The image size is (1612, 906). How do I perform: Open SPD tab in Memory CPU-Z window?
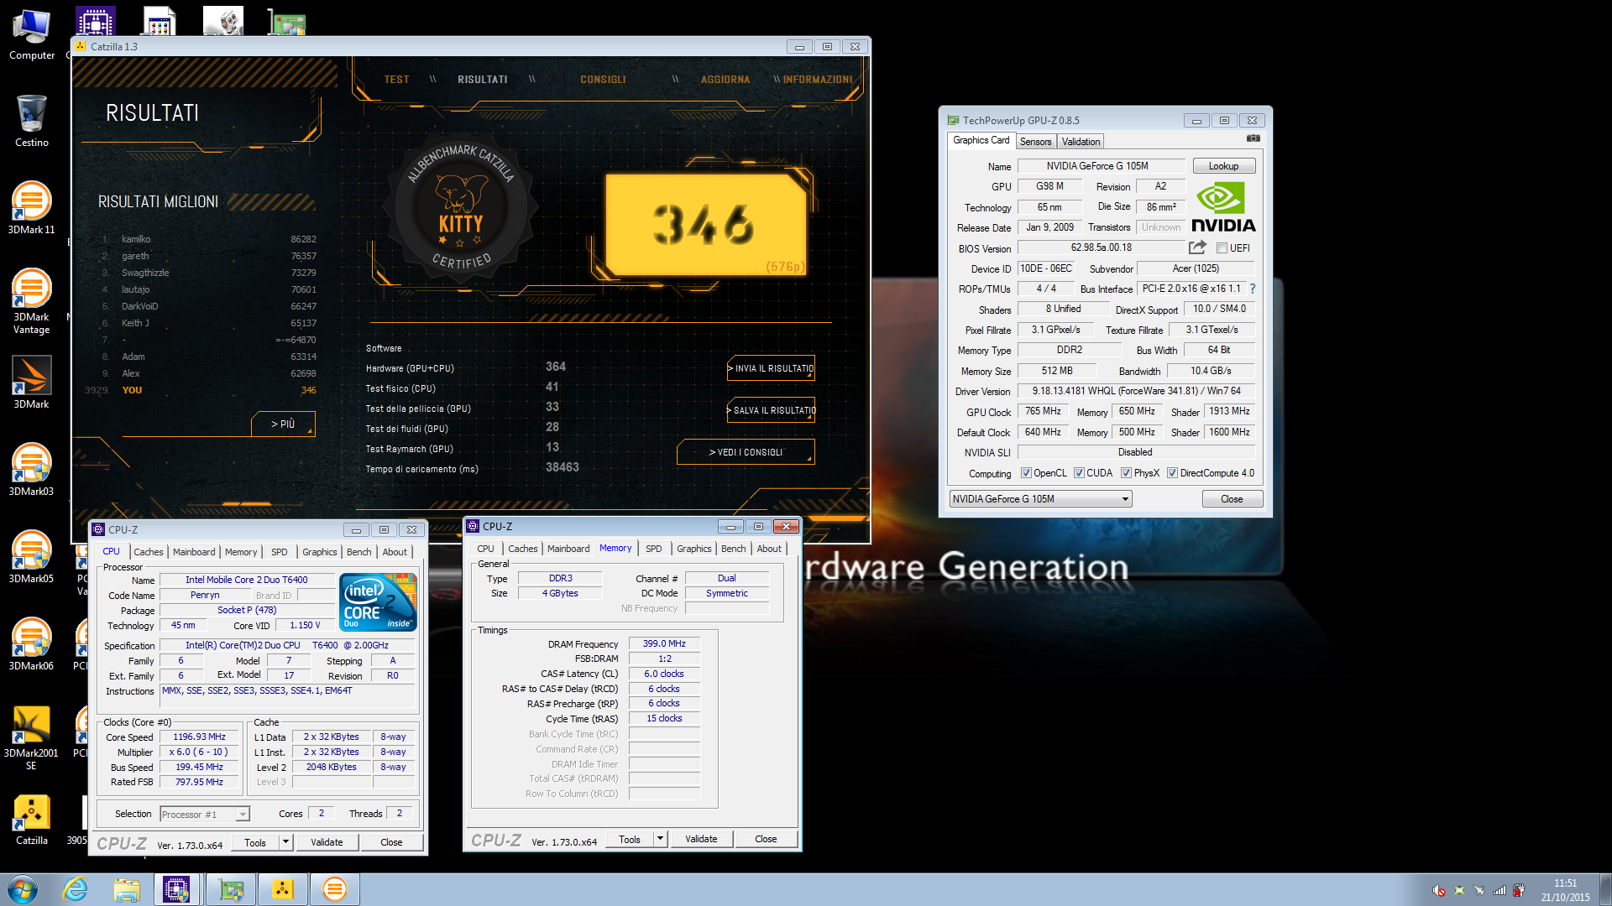tap(654, 549)
